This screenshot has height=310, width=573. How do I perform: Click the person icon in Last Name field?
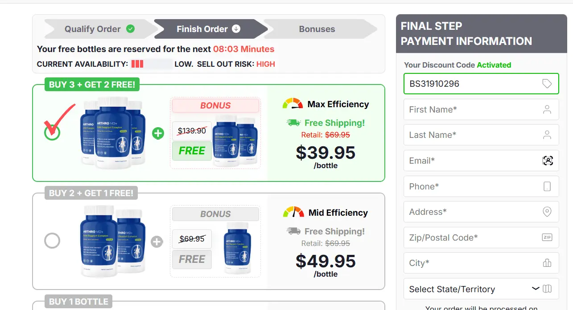click(x=547, y=135)
